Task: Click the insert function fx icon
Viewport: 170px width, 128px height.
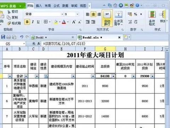Action: coord(39,44)
